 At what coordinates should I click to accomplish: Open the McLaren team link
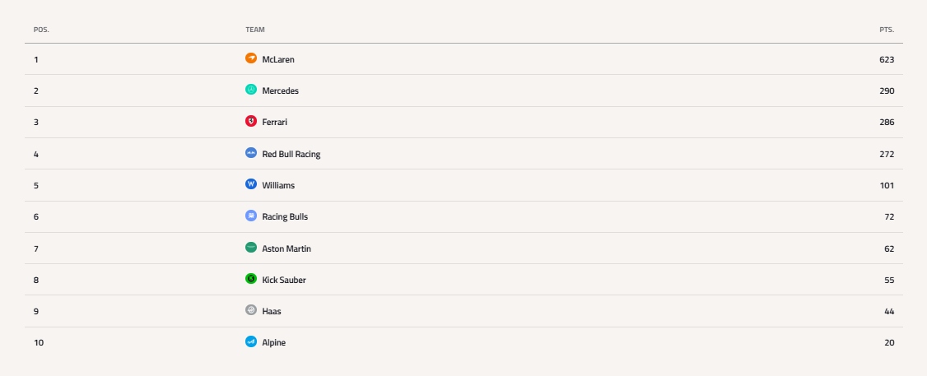click(278, 59)
